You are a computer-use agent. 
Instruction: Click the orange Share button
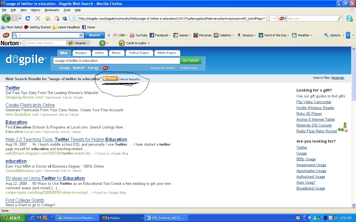click(110, 79)
